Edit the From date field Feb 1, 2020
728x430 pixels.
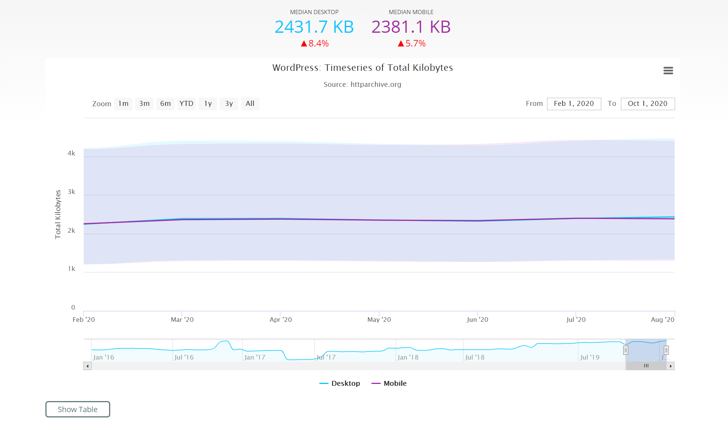coord(574,104)
